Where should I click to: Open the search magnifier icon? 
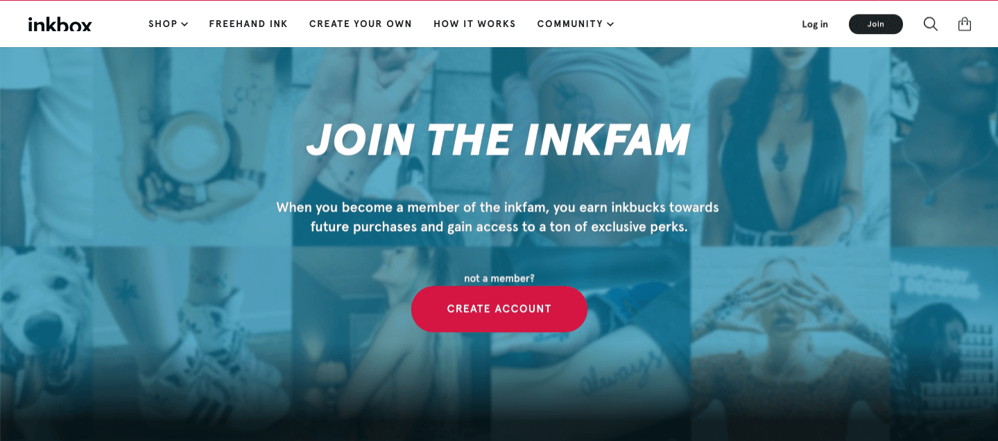tap(931, 24)
